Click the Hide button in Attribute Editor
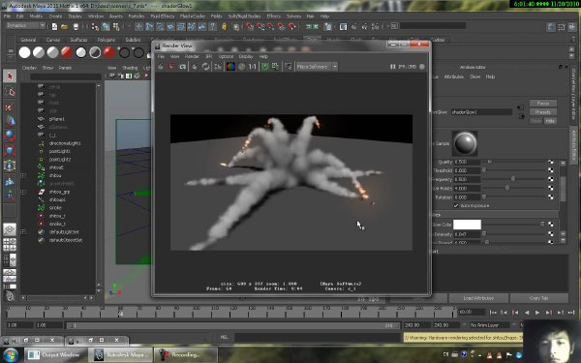 click(x=550, y=121)
